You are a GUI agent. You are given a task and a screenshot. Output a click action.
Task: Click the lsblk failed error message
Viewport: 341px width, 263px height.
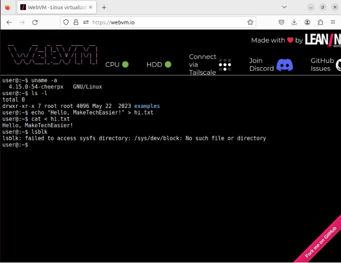pyautogui.click(x=134, y=138)
